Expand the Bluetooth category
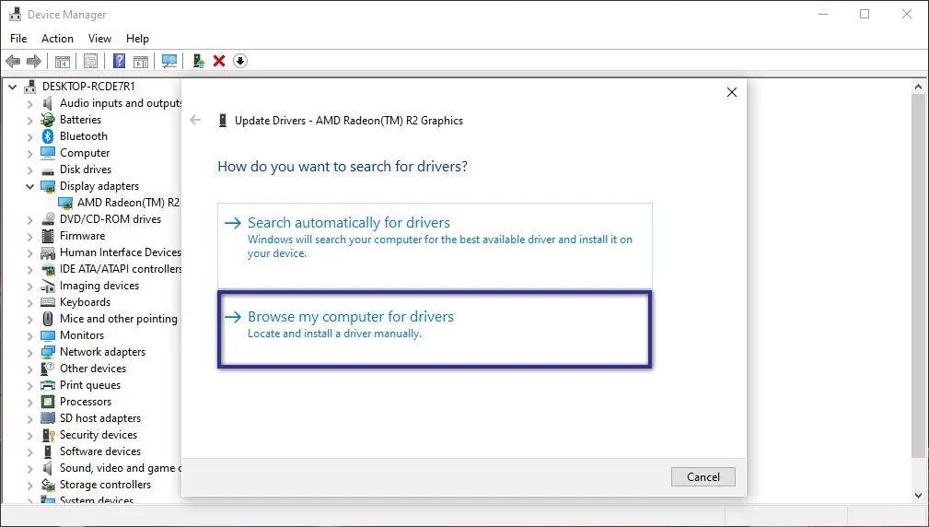 click(x=29, y=137)
